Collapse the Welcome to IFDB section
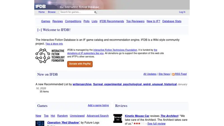 tap(39, 30)
